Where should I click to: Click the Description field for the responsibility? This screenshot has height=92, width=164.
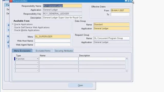click(63, 18)
